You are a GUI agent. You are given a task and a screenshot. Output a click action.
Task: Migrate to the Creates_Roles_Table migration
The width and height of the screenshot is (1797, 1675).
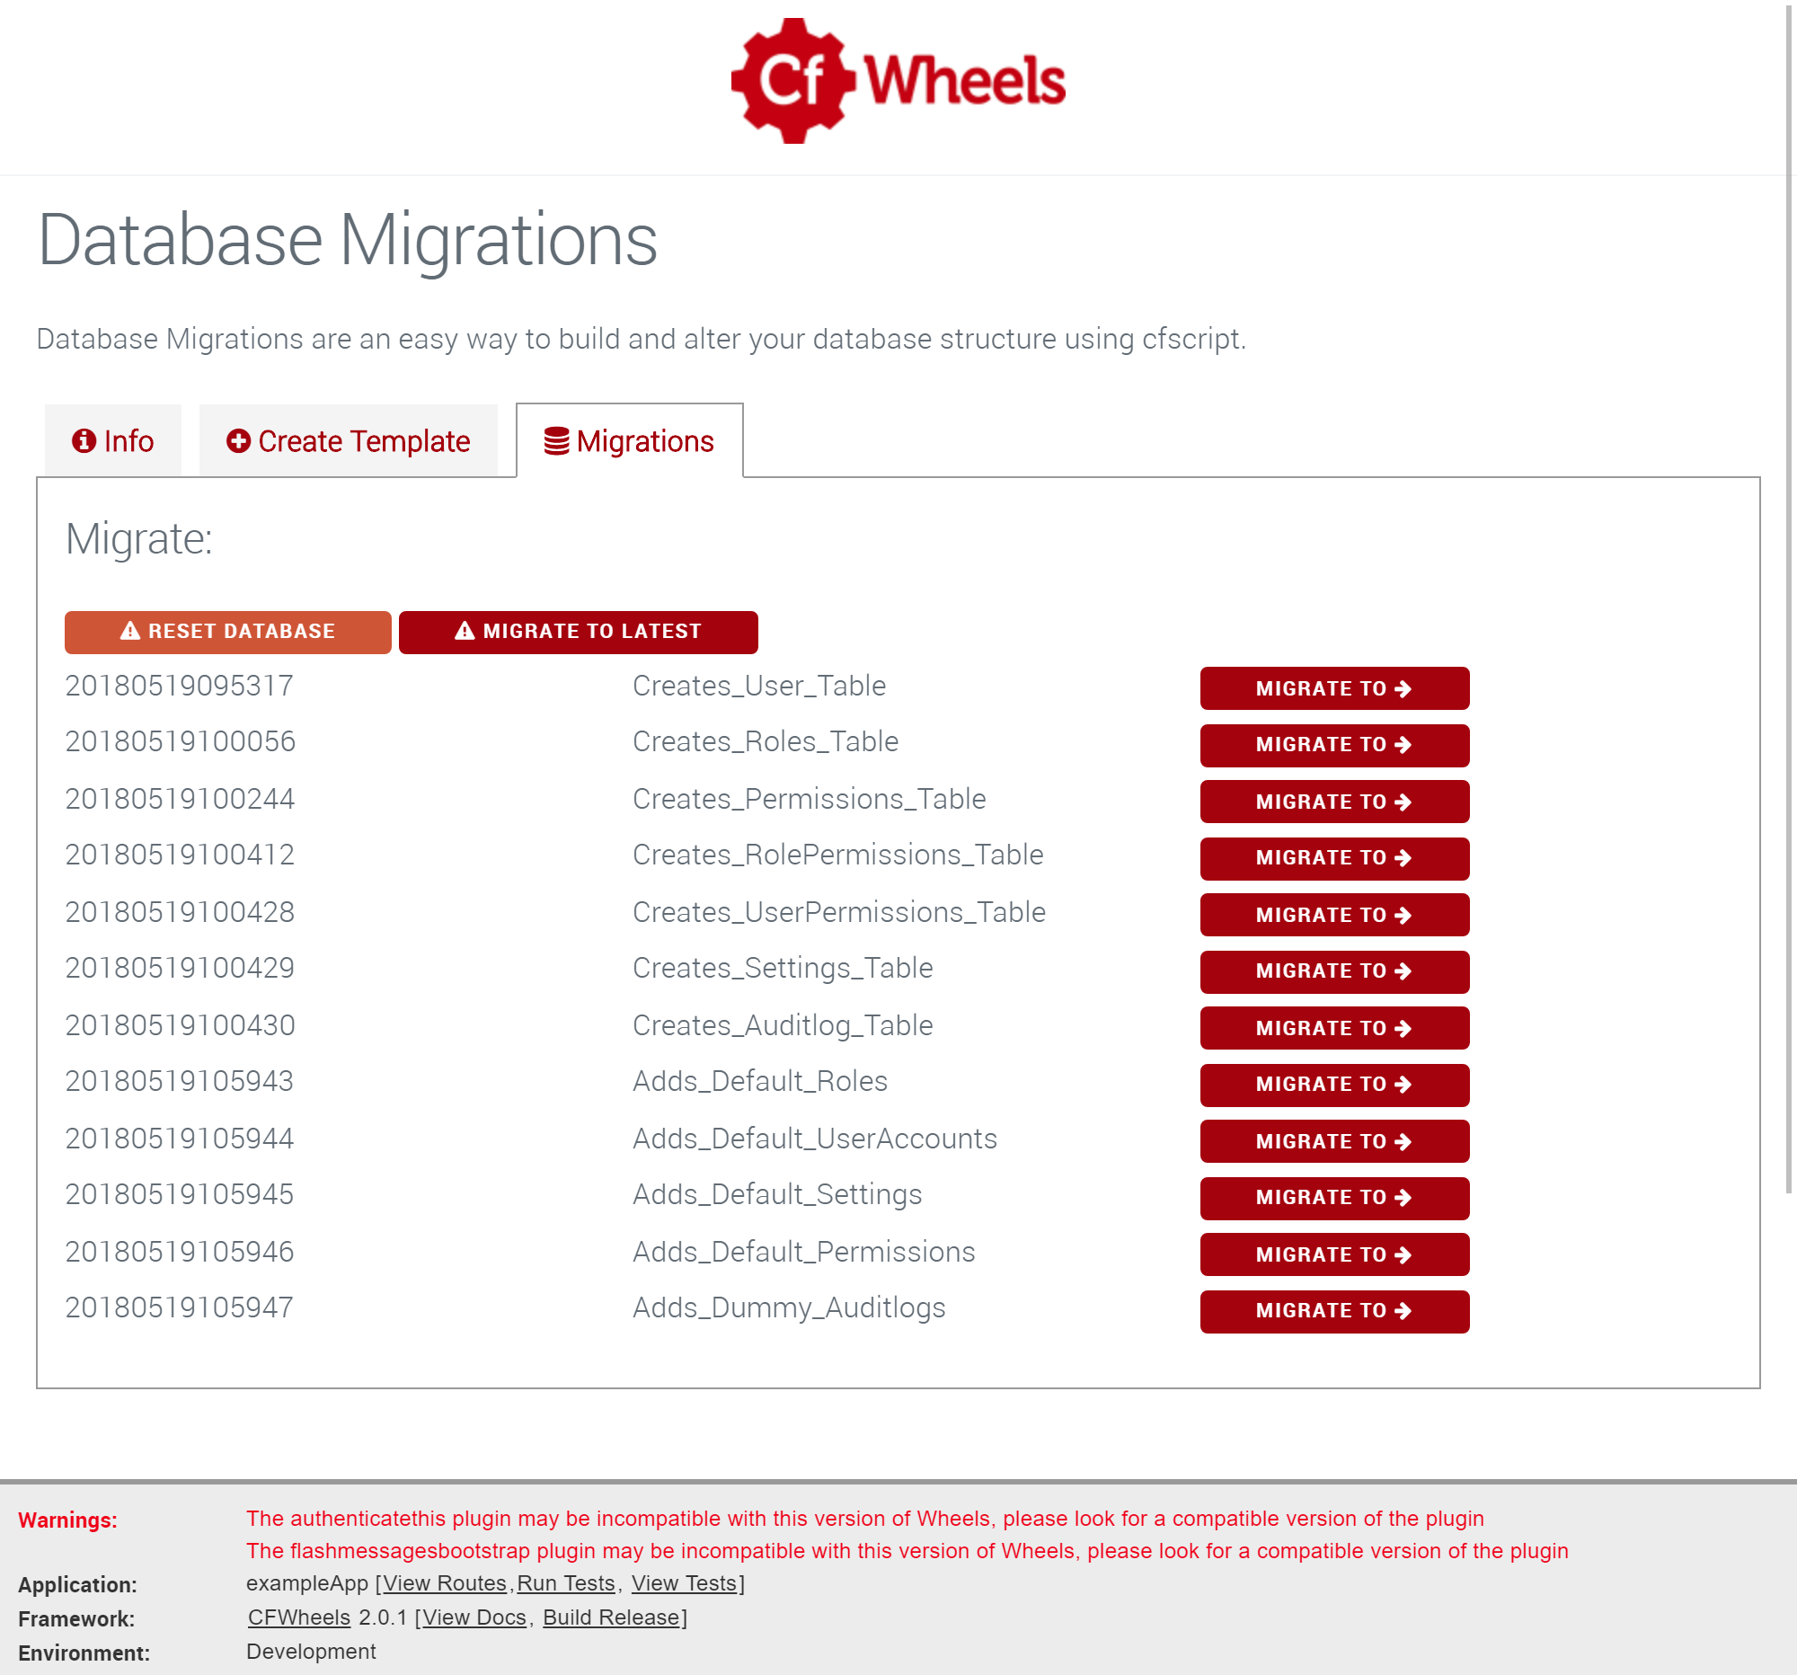point(1334,745)
